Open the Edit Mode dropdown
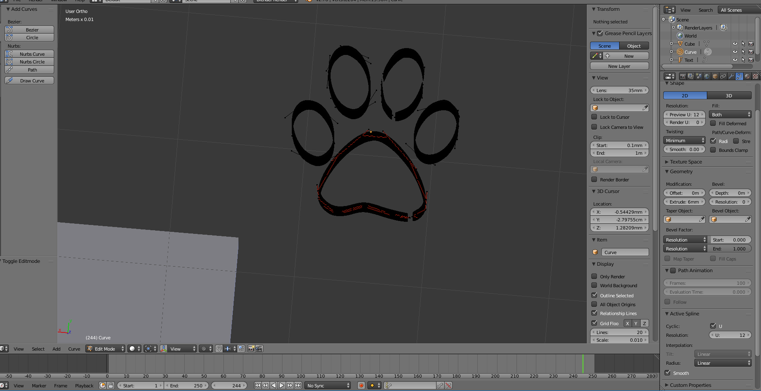Viewport: 761px width, 391px height. (105, 349)
